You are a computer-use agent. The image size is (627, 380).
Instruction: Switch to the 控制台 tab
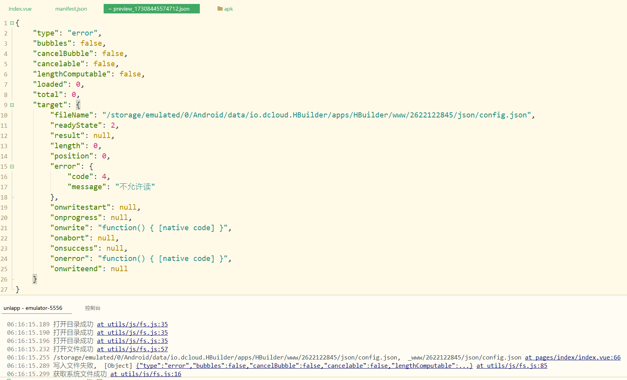point(93,308)
